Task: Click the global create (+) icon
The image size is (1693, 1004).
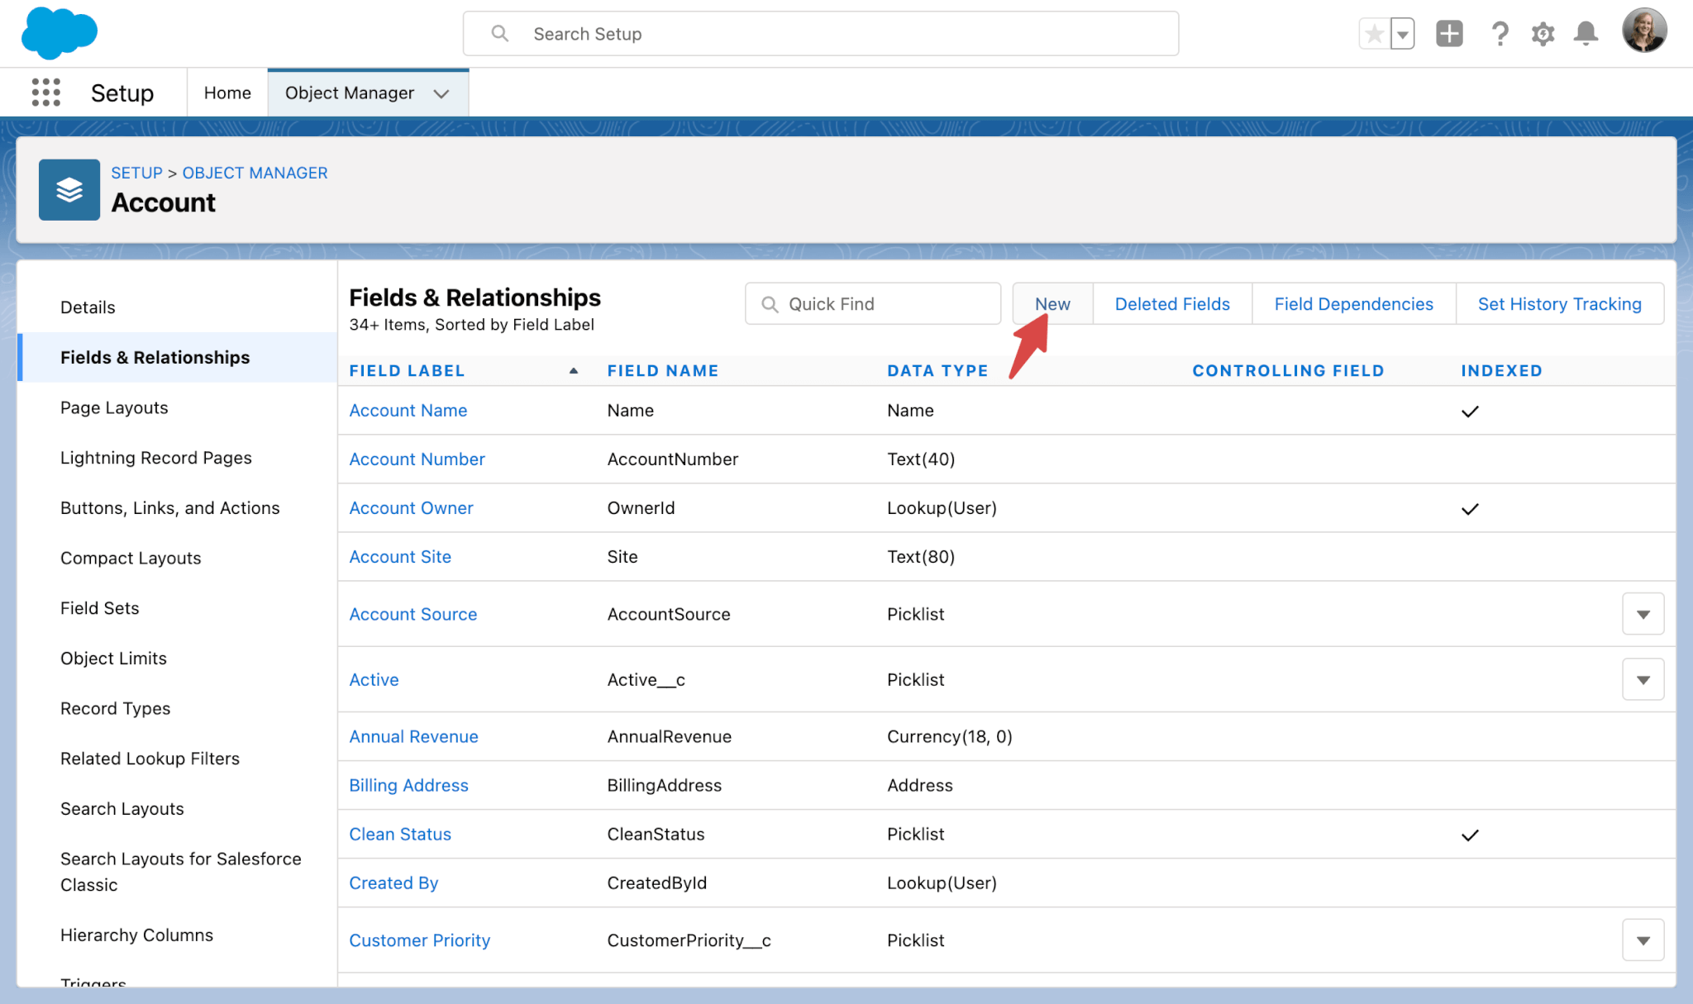Action: (x=1449, y=33)
